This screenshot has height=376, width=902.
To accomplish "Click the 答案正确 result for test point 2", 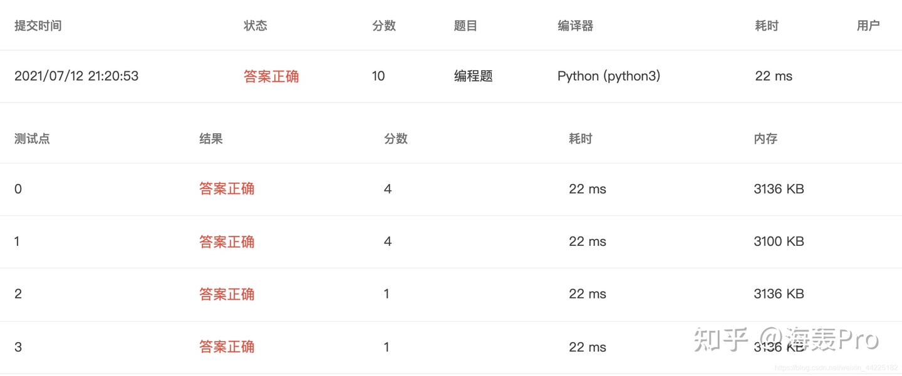I will (x=227, y=294).
